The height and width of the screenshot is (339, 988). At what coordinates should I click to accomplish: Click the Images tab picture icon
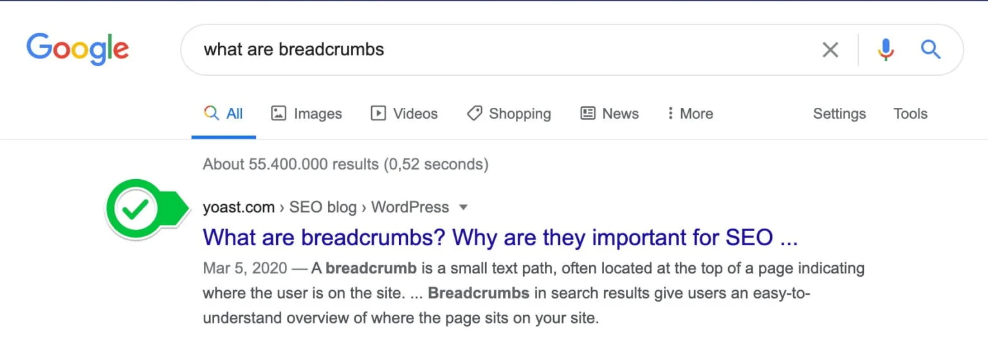279,114
